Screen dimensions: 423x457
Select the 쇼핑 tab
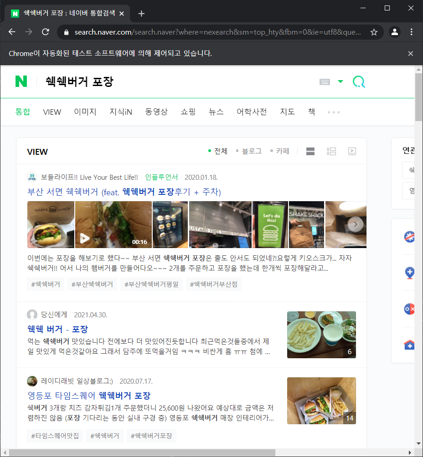188,112
